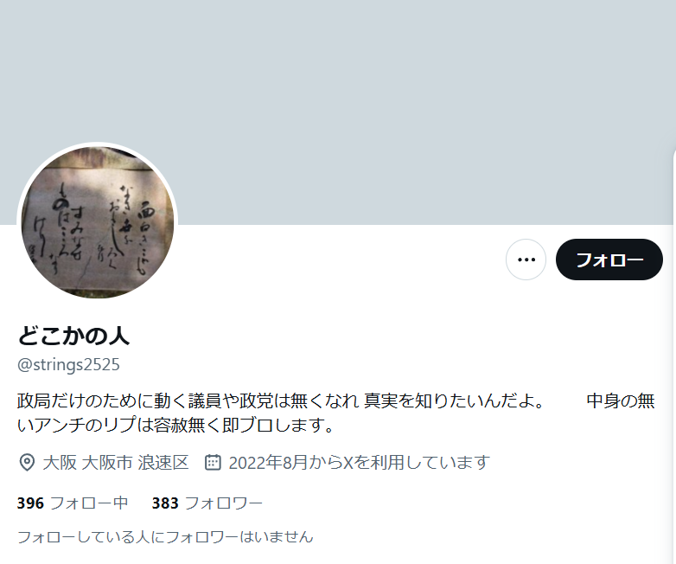
Task: Click the フォロー follow button
Action: [x=609, y=260]
